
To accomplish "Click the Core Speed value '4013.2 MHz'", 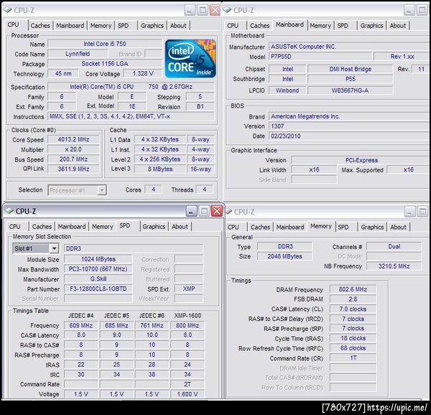I will point(73,139).
